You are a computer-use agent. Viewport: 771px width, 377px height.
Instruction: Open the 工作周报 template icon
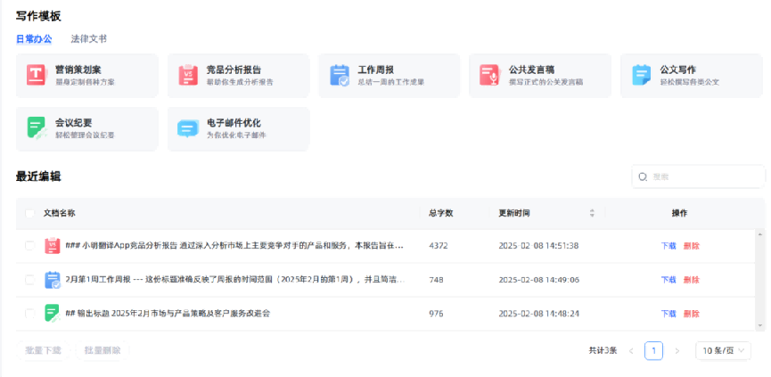[339, 75]
